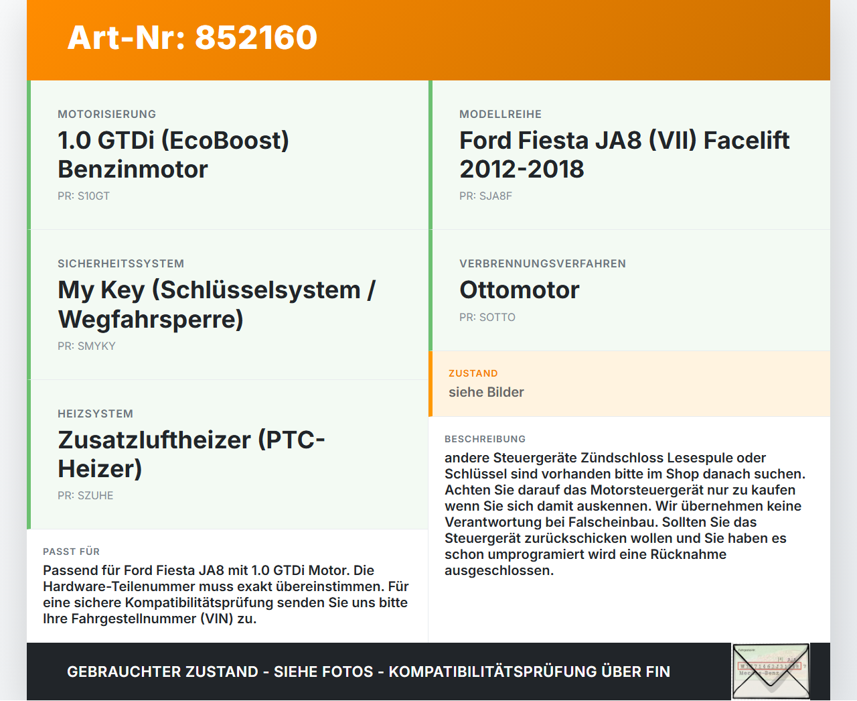857x701 pixels.
Task: Select the 1.0 GTDi (EcoBoost) Benzinmotor title
Action: 173,155
